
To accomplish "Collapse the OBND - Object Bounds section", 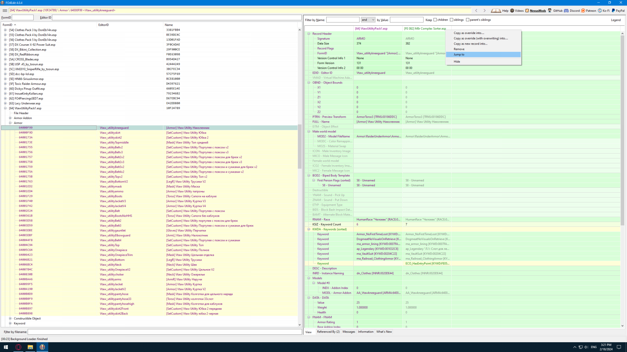I will [309, 82].
